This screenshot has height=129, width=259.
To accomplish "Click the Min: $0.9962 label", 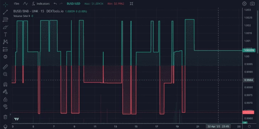I will tap(116, 4).
